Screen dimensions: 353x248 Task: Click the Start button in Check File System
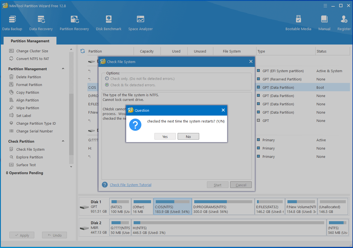tap(217, 185)
